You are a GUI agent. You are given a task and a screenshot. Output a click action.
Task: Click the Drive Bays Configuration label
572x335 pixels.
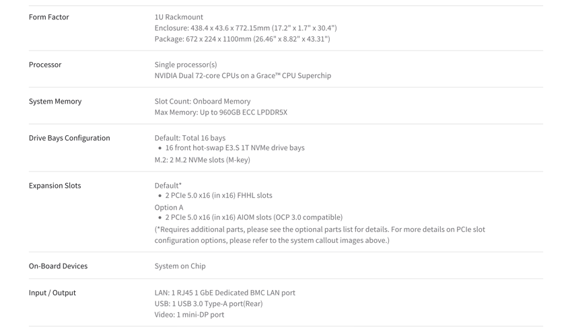(69, 138)
